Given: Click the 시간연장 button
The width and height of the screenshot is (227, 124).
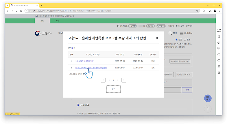Looking at the screenshot, I should (132, 26).
